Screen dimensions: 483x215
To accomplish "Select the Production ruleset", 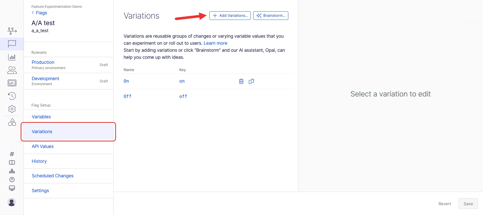I will (x=68, y=65).
